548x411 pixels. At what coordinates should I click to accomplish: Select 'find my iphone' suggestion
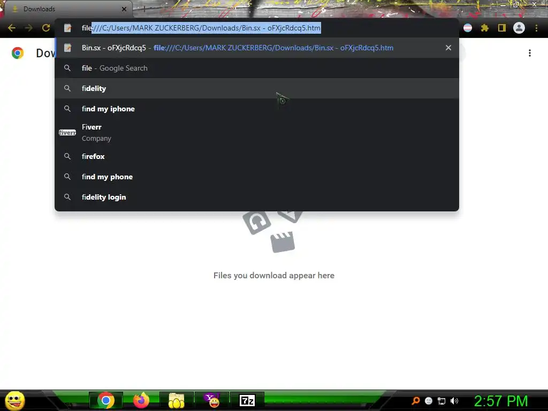pos(256,109)
